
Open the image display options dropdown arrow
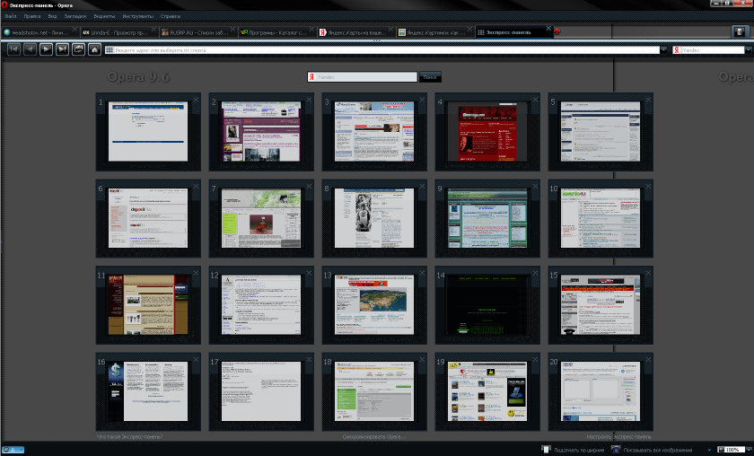click(709, 451)
